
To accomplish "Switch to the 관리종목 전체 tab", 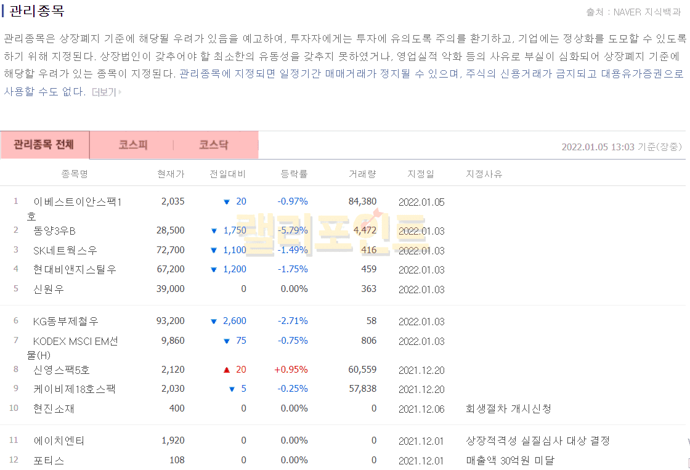I will point(44,145).
